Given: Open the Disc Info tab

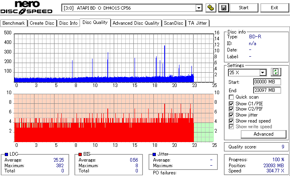Looking at the screenshot, I should (68, 23).
